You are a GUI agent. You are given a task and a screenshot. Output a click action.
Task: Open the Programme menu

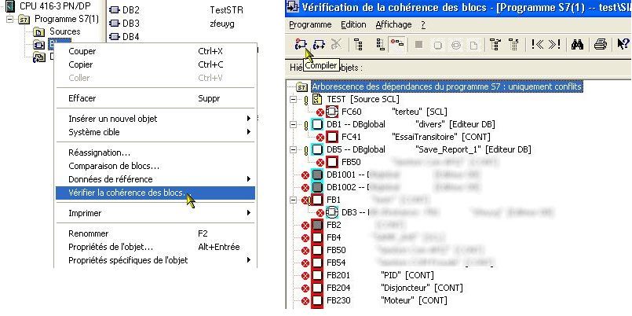tap(310, 24)
